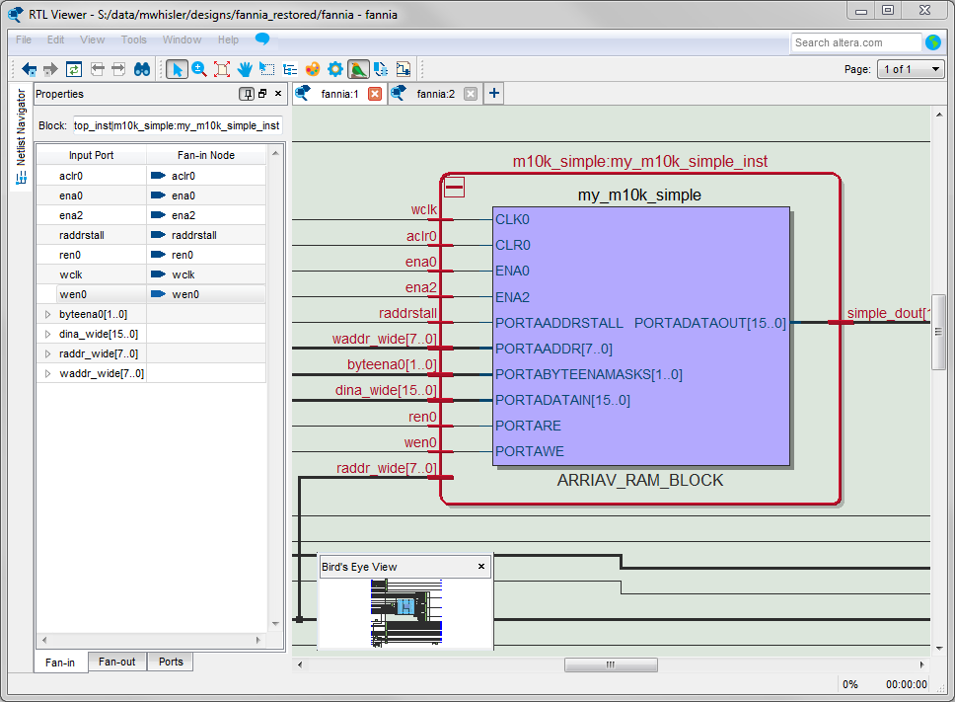Switch to the Fan-out tab
Viewport: 955px width, 702px height.
116,662
